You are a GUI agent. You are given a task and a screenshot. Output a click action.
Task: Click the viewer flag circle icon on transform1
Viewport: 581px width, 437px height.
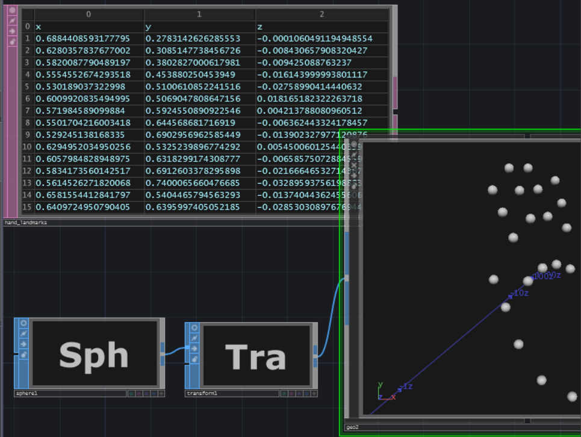pyautogui.click(x=194, y=327)
